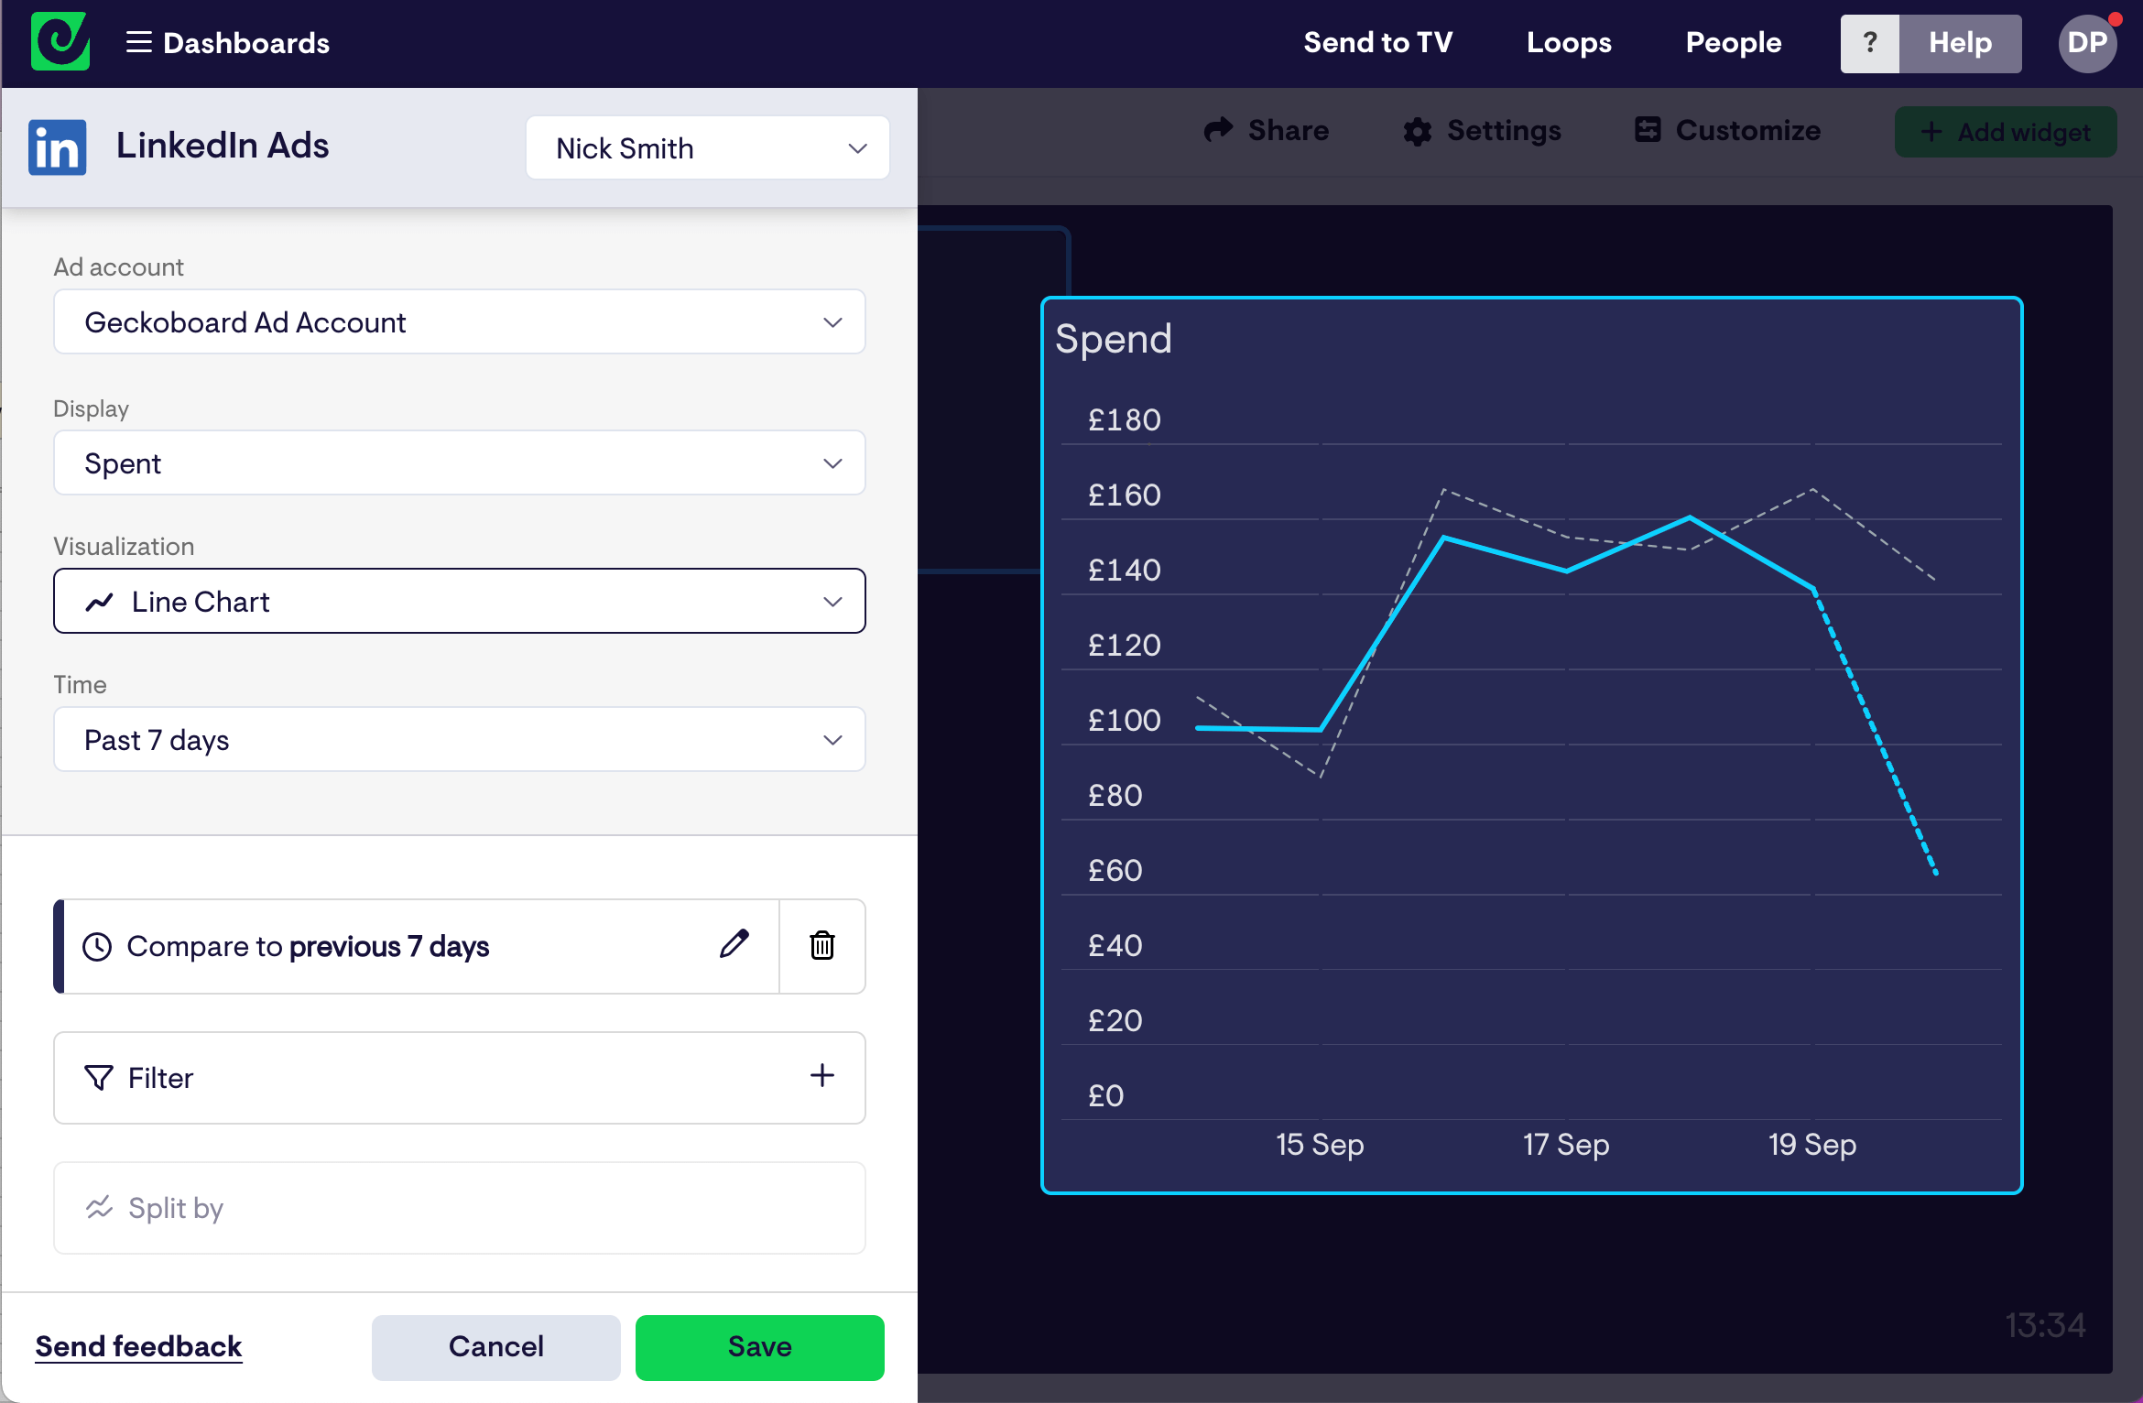Go to Loops in top navigation
The image size is (2143, 1403).
click(x=1568, y=43)
